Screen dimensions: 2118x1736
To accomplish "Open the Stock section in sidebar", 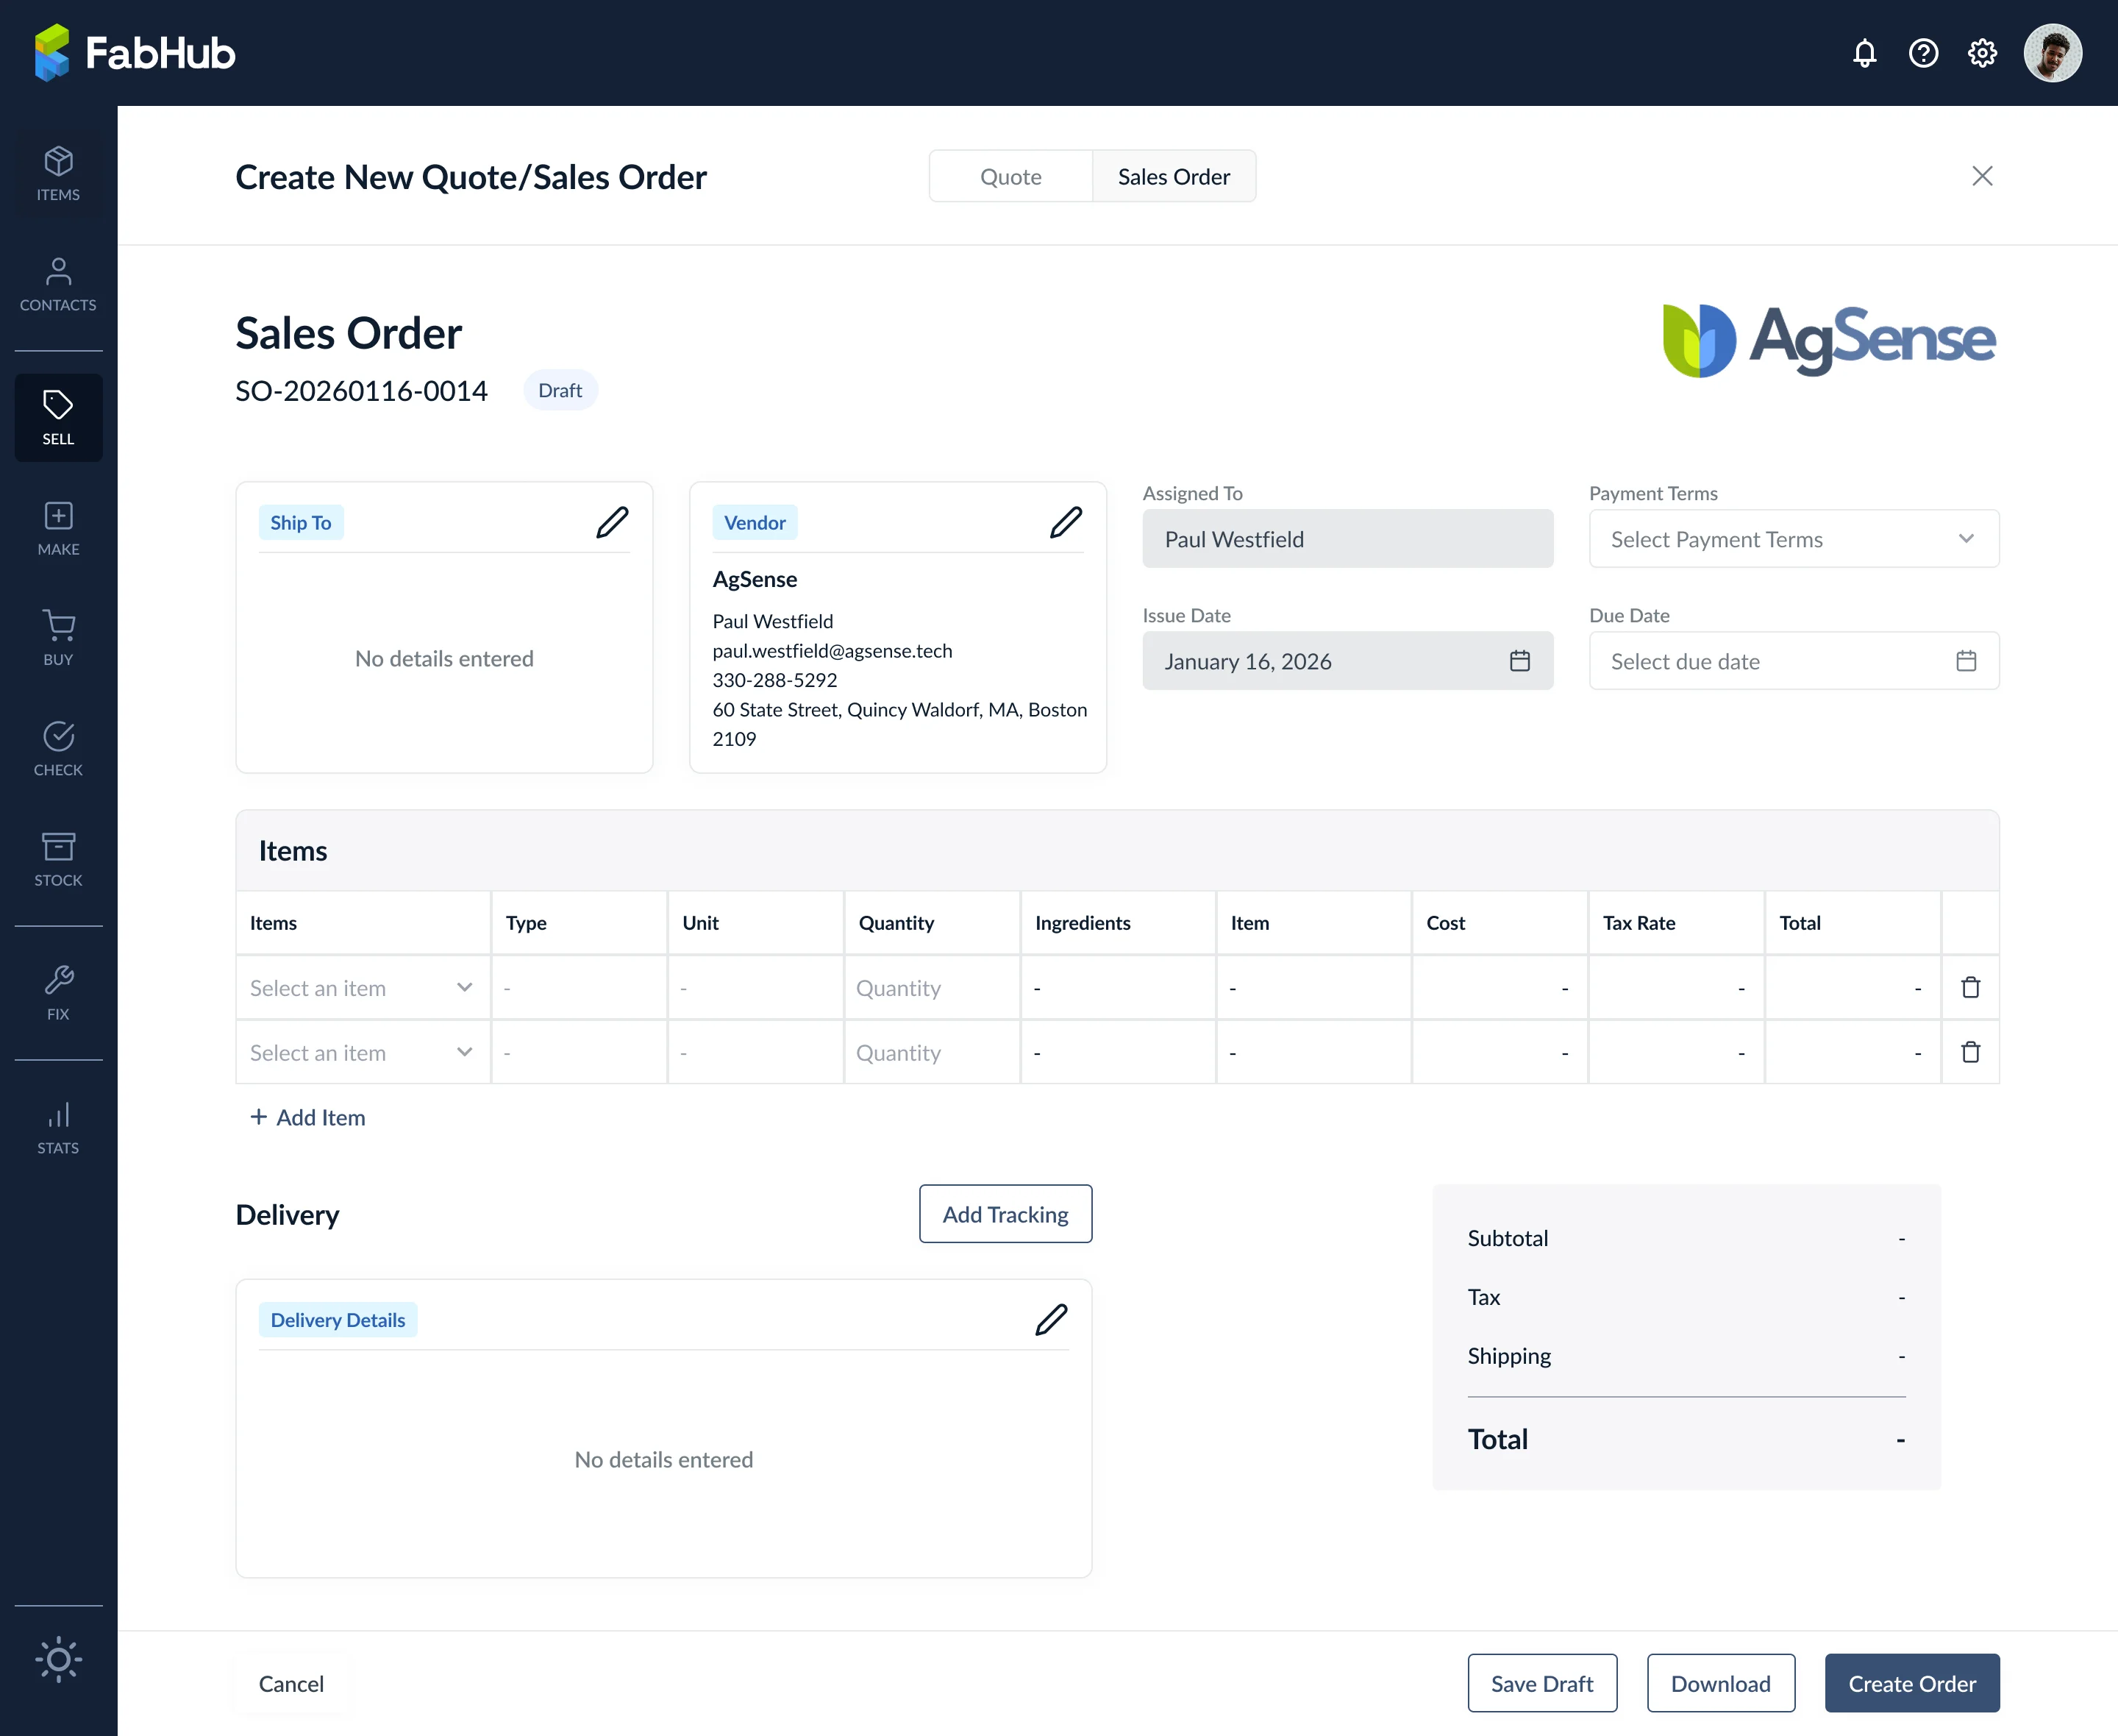I will pyautogui.click(x=58, y=860).
